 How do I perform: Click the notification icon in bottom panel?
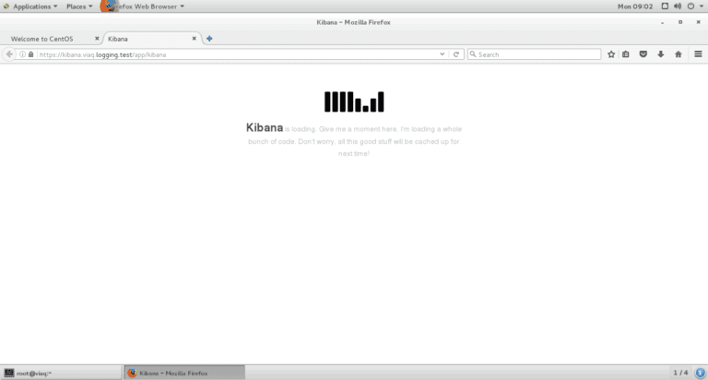[x=700, y=373]
